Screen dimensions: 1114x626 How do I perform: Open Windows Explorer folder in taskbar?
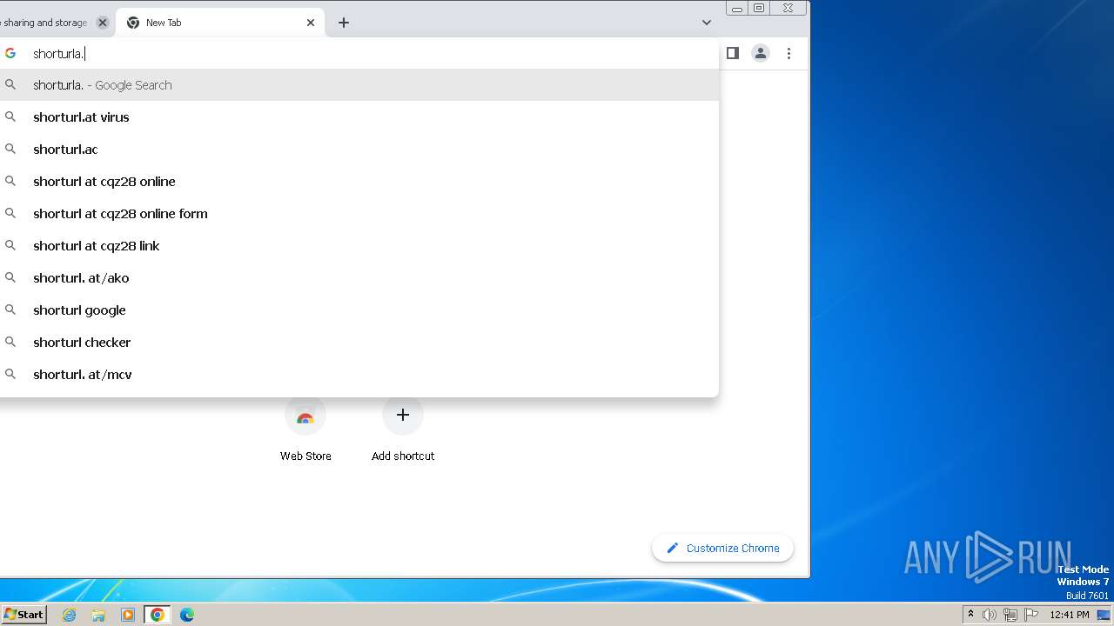pos(98,615)
